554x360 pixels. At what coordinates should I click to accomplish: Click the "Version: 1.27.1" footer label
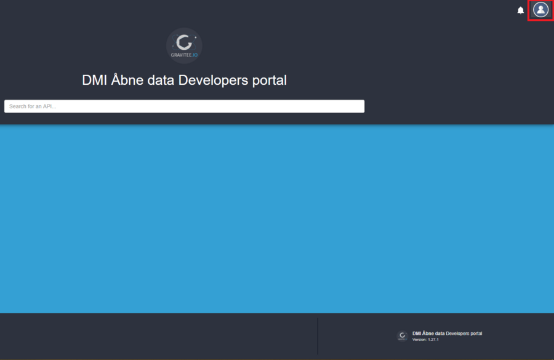coord(425,340)
